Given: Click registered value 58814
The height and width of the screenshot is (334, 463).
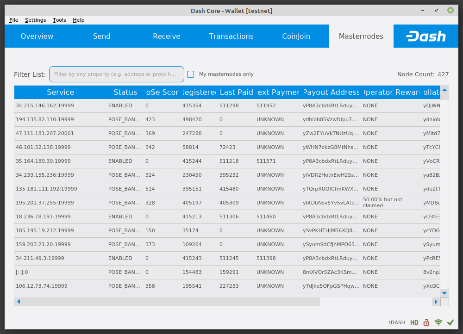Looking at the screenshot, I should (x=190, y=147).
